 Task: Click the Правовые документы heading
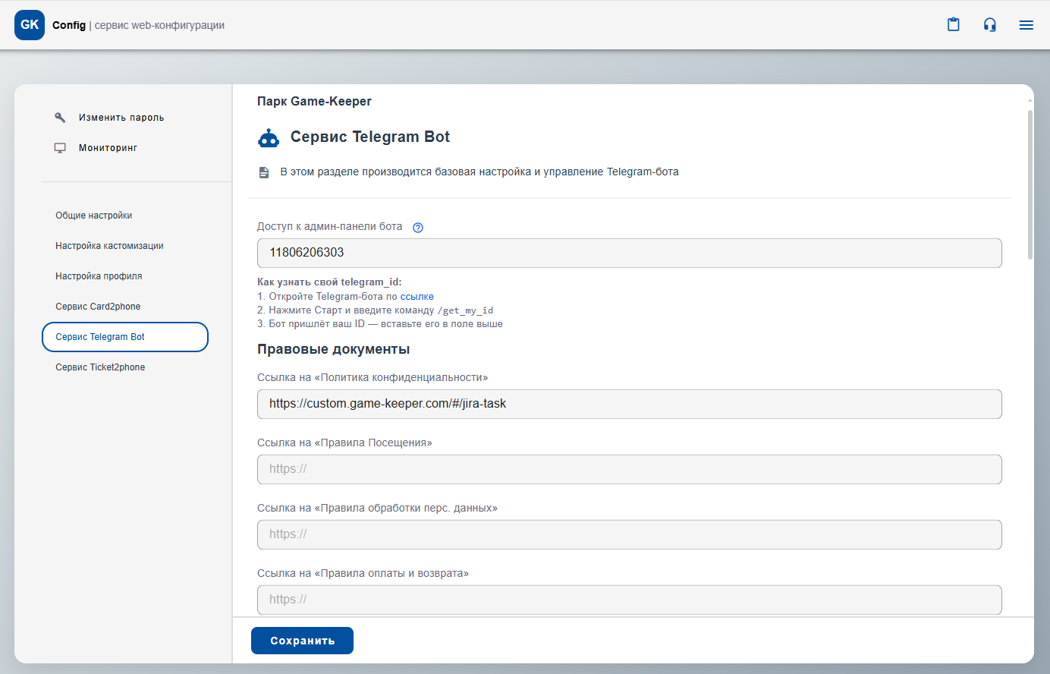click(x=333, y=349)
